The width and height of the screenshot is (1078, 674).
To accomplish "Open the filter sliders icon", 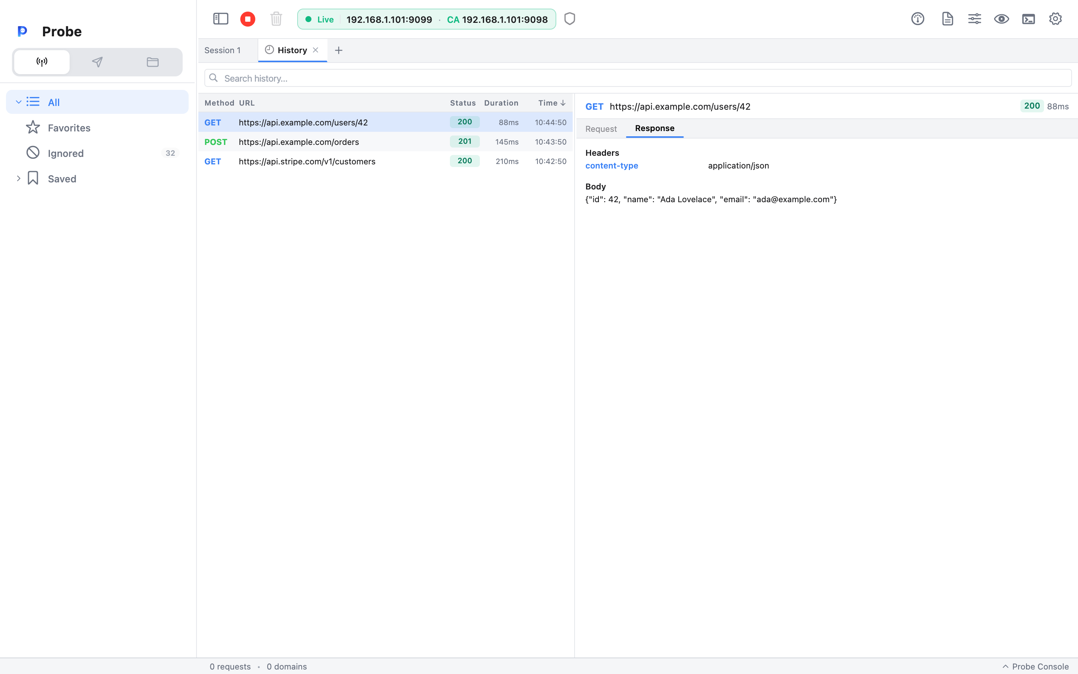I will (975, 19).
